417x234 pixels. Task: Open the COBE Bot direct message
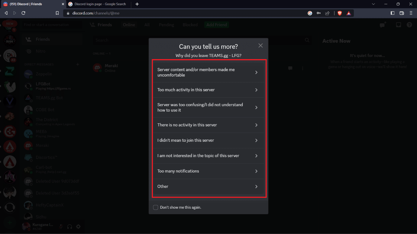click(x=52, y=110)
